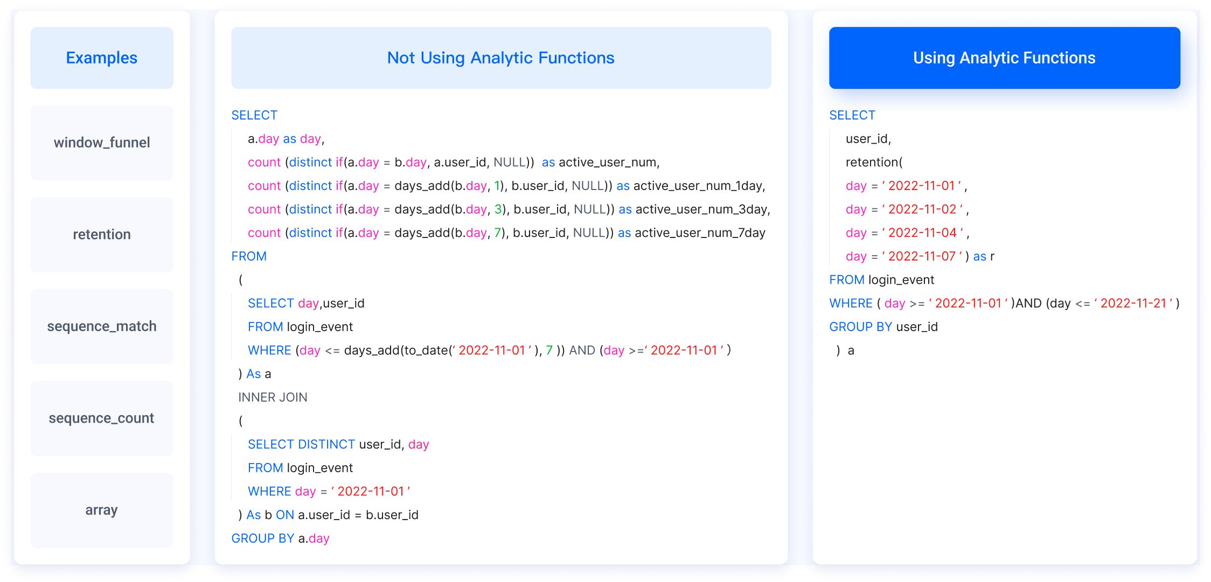This screenshot has width=1211, height=582.
Task: Click 'WHERE day = '2022-11-01'' in subquery b
Action: 329,492
